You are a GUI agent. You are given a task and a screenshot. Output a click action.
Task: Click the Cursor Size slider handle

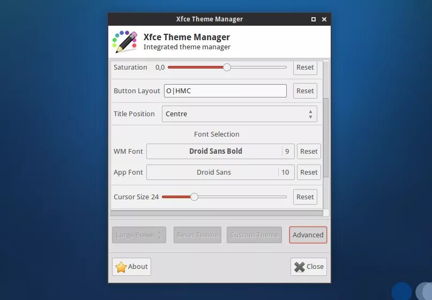194,197
